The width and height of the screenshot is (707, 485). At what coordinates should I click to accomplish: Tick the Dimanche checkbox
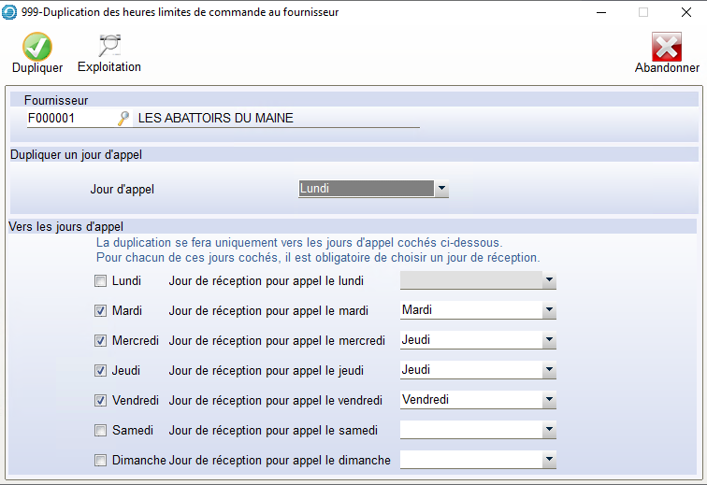[100, 460]
